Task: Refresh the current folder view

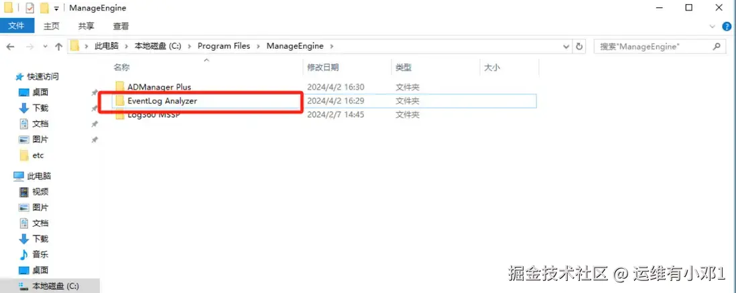Action: tap(579, 46)
